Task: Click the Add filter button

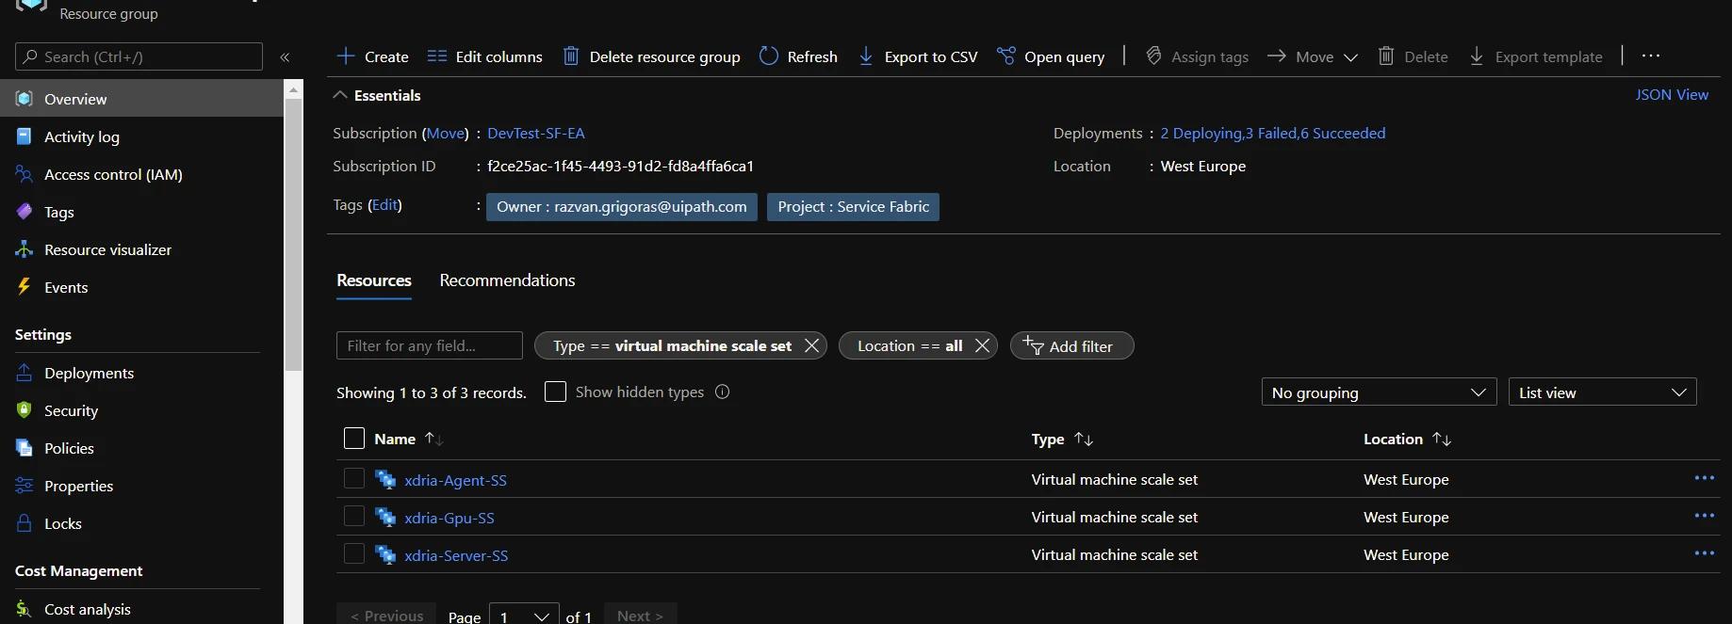Action: [1071, 345]
